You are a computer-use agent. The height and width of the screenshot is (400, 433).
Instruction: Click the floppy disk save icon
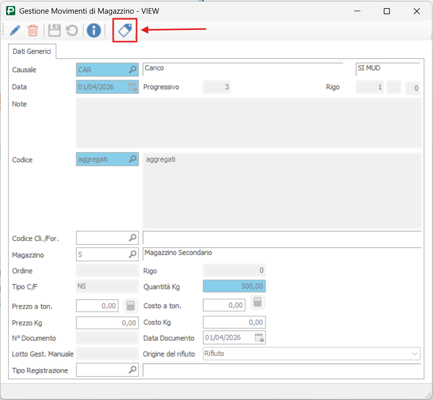[x=54, y=30]
